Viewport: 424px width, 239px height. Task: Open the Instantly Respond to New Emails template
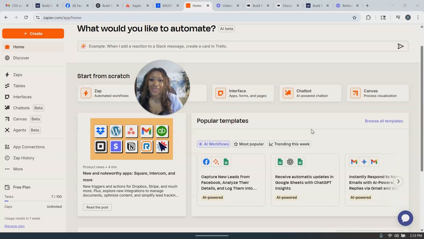[x=370, y=180]
